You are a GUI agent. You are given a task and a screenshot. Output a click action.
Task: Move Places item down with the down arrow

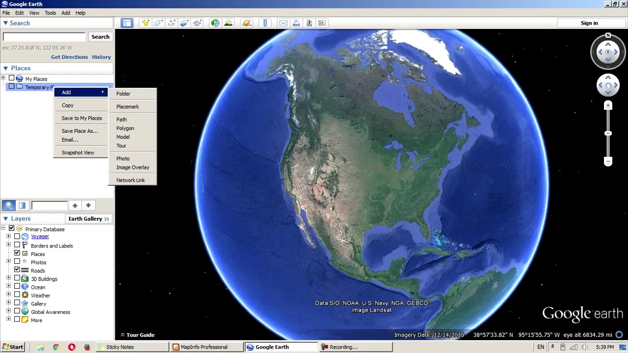click(x=88, y=205)
